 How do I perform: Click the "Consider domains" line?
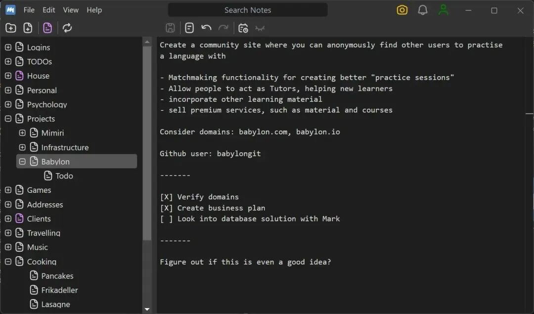(250, 132)
